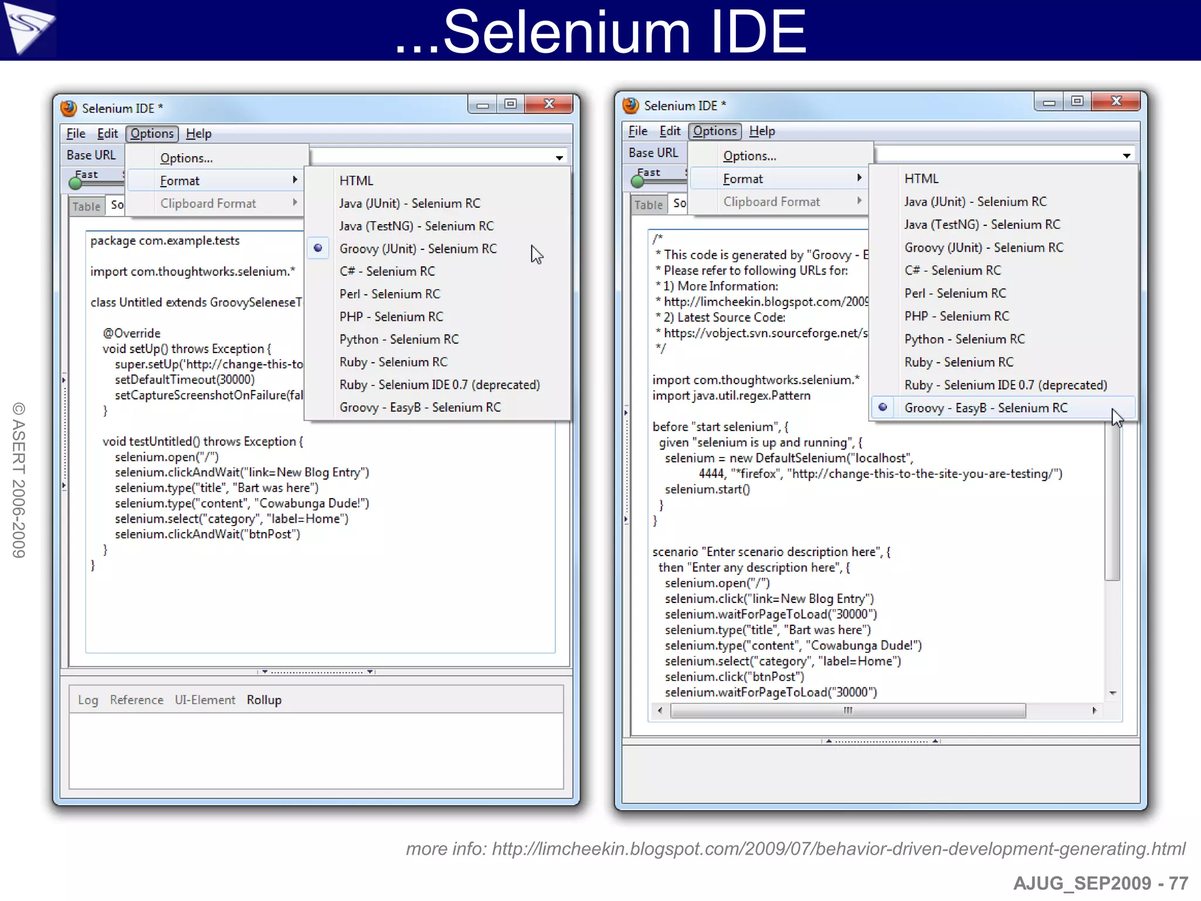The height and width of the screenshot is (901, 1201).
Task: Adjust Fast speed slider in left window
Action: (x=76, y=184)
